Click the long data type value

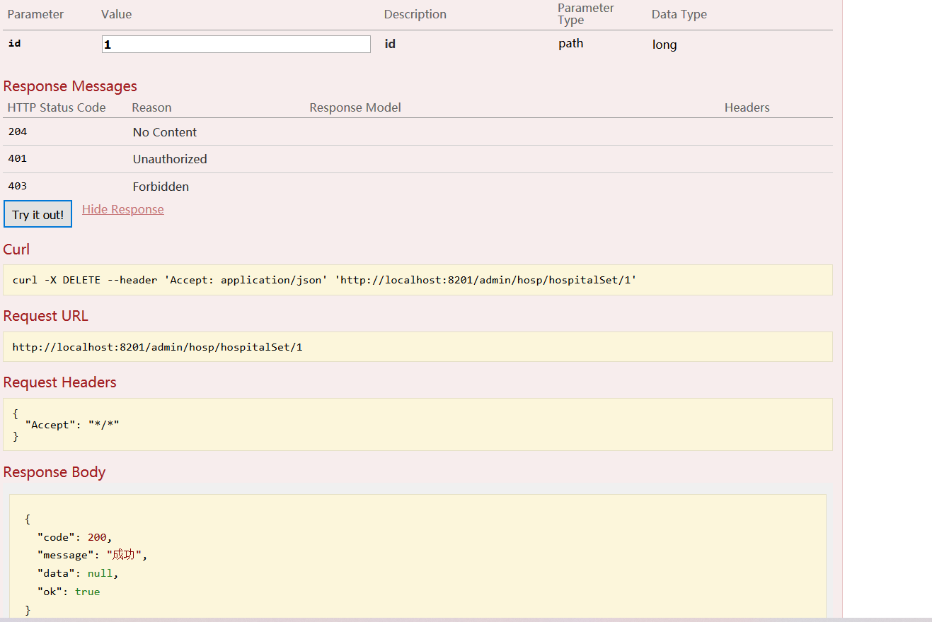[x=665, y=45]
